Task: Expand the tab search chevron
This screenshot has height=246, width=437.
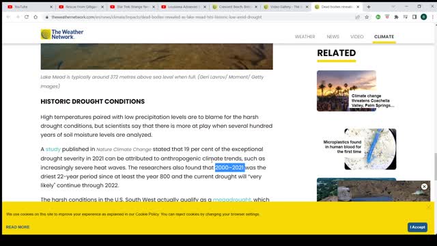Action: coord(393,7)
